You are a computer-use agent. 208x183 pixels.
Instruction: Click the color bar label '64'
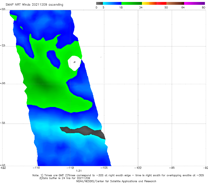[x=183, y=8]
